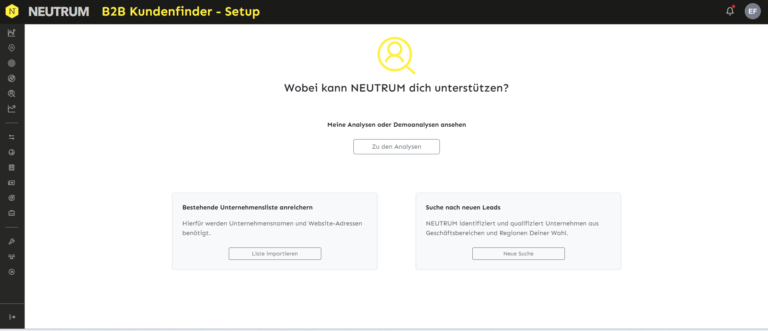Click the 'Bestehende Unternehmensliste anreichern' card title
The image size is (768, 331).
coord(247,207)
